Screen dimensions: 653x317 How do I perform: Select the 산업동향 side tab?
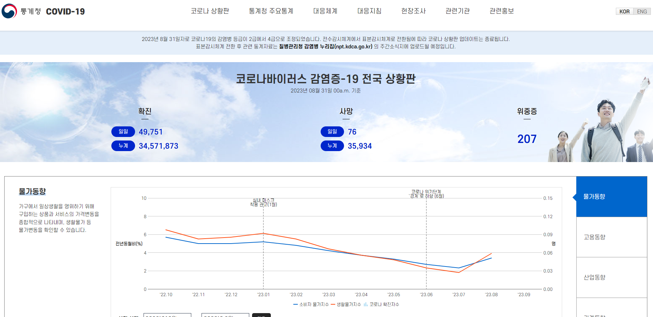pos(612,277)
